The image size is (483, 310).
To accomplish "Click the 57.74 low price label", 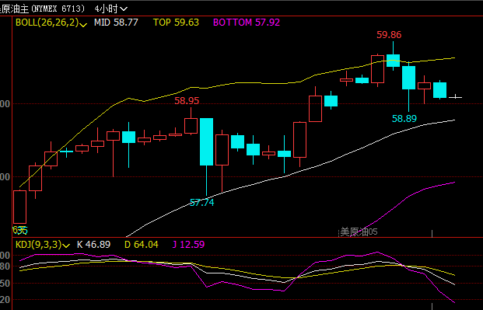I will point(201,203).
